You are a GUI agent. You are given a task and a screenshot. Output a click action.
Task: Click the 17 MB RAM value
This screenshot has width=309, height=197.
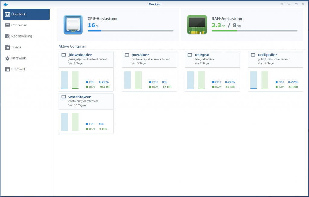pos(167,87)
